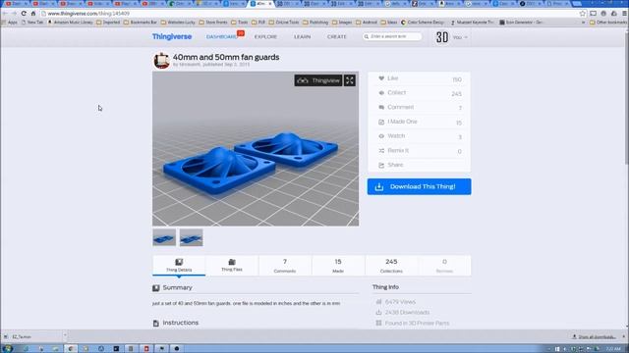
Task: Expand the downloaded file item arrow
Action: tap(65, 336)
